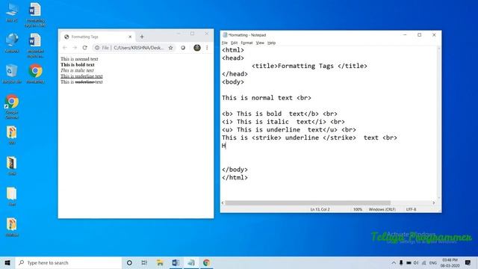Minimize the Notepad window
Image resolution: width=478 pixels, height=269 pixels.
coord(405,35)
